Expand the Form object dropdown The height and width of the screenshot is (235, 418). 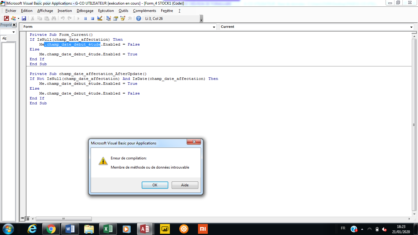tap(214, 27)
